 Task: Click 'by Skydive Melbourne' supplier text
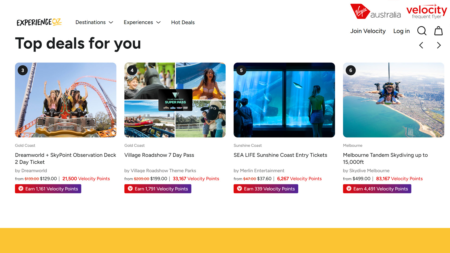click(x=366, y=171)
